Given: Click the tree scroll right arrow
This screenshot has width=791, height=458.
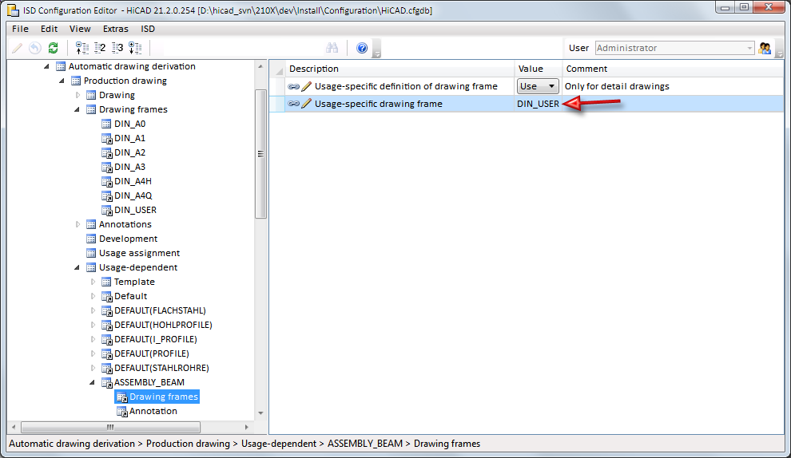Looking at the screenshot, I should point(247,427).
